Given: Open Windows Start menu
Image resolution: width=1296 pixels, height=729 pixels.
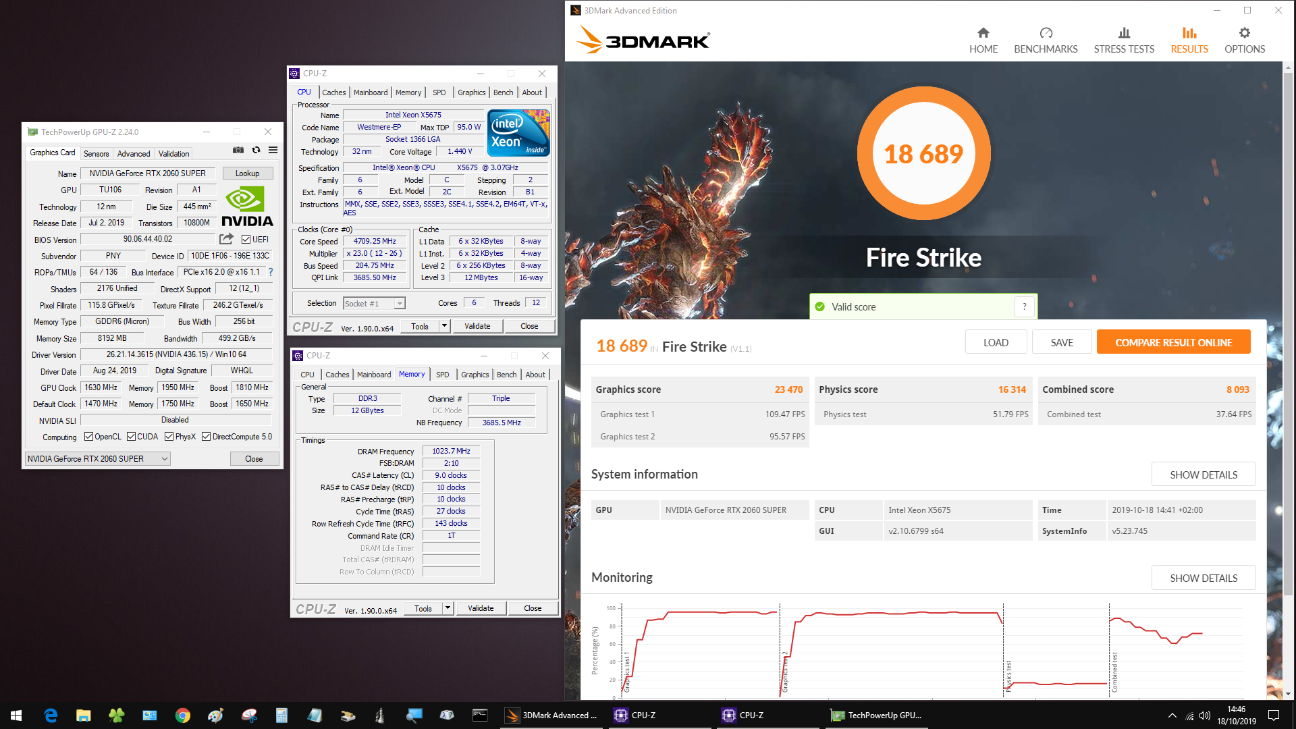Looking at the screenshot, I should [16, 715].
